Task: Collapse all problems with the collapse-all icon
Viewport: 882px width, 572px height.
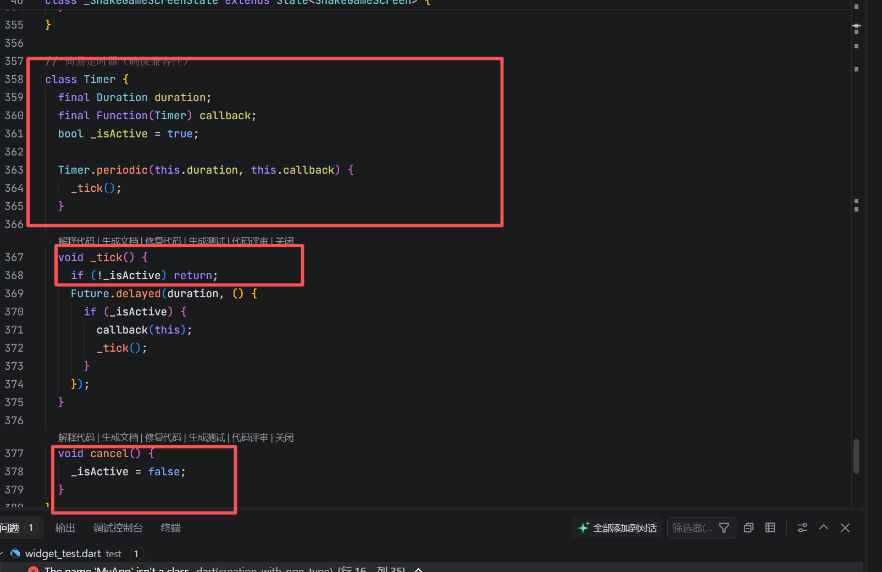Action: (x=748, y=528)
